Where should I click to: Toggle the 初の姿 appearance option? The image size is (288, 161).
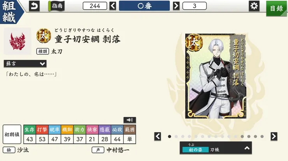click(x=195, y=150)
